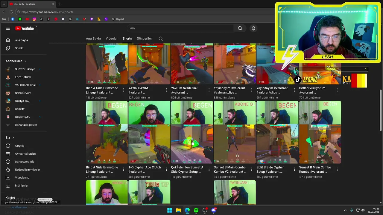The image size is (383, 215).
Task: Open the YouTube hamburger guide menu
Action: (x=8, y=28)
